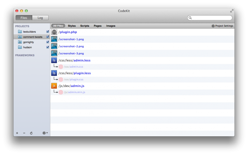The width and height of the screenshot is (248, 155).
Task: Open Project Settings
Action: [222, 26]
